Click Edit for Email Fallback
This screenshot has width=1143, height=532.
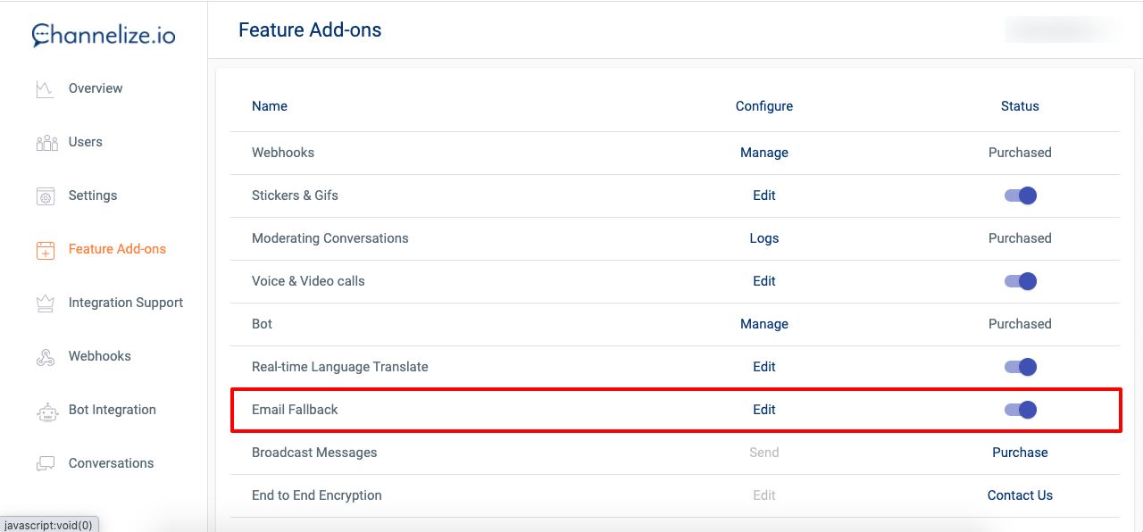coord(763,410)
